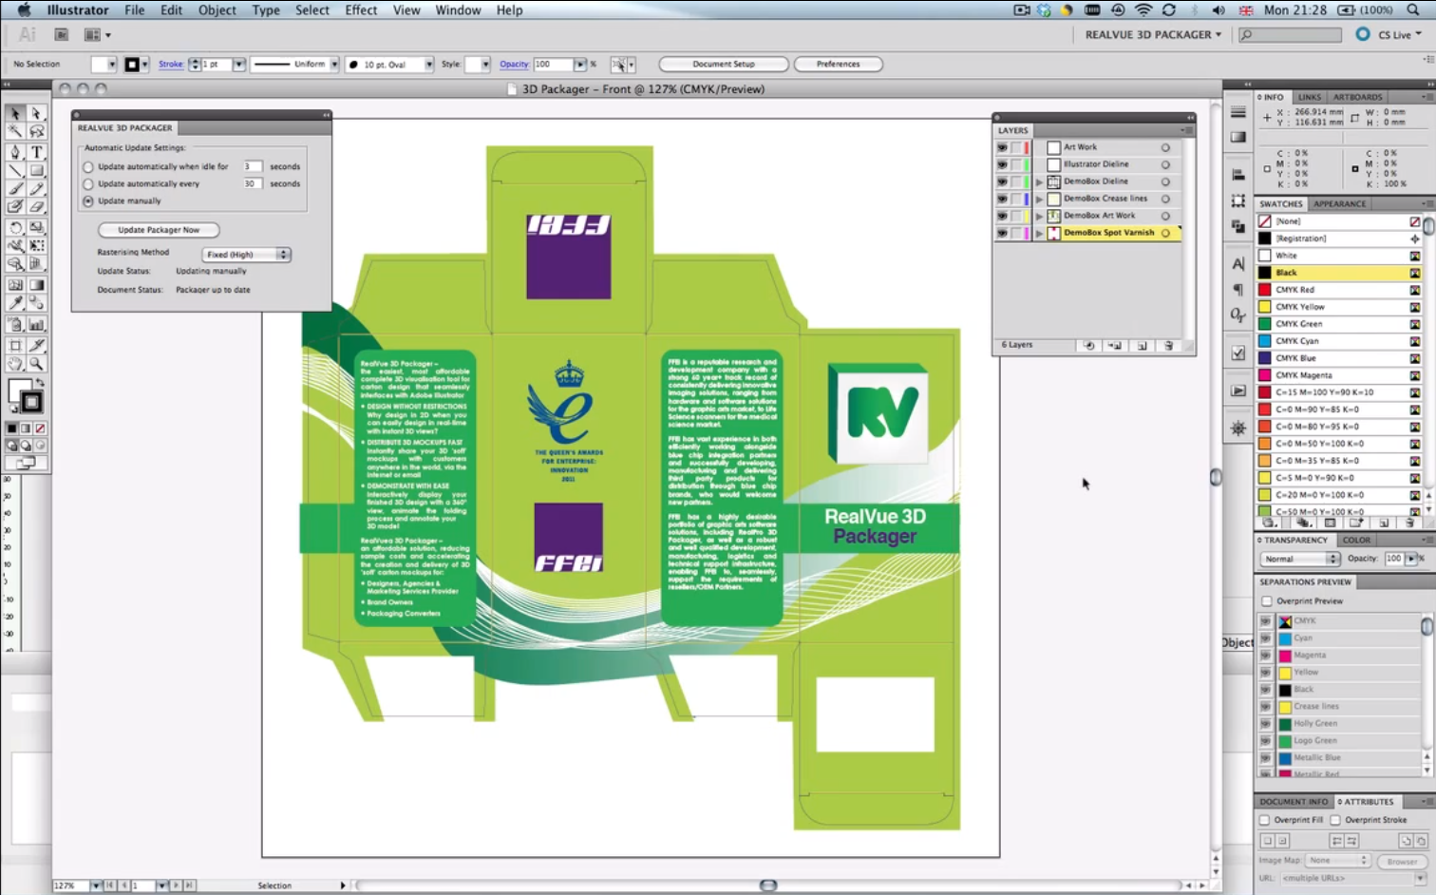Select the Selection (black arrow) tool

15,113
